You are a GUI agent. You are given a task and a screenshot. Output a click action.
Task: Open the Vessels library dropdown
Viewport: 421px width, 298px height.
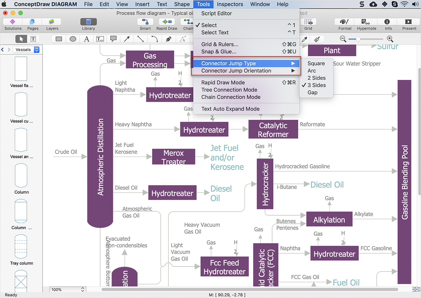click(x=27, y=50)
